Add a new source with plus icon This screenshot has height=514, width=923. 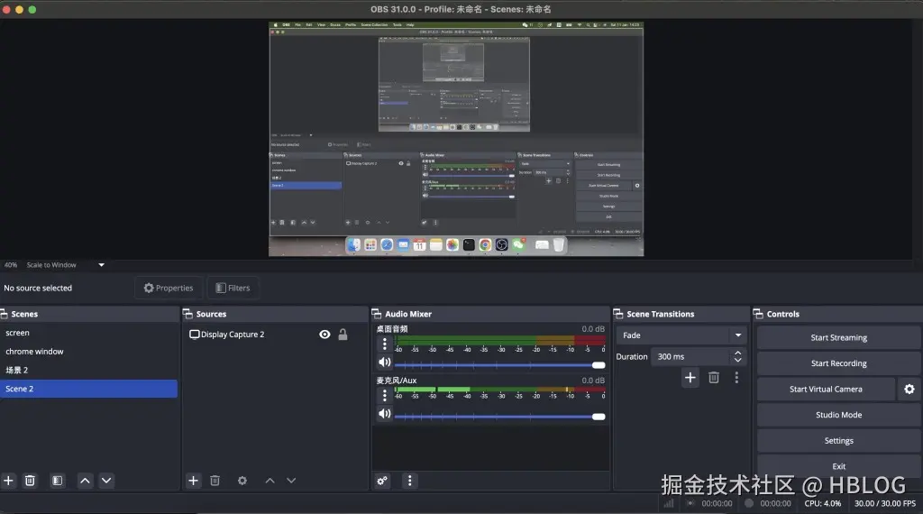pos(193,481)
